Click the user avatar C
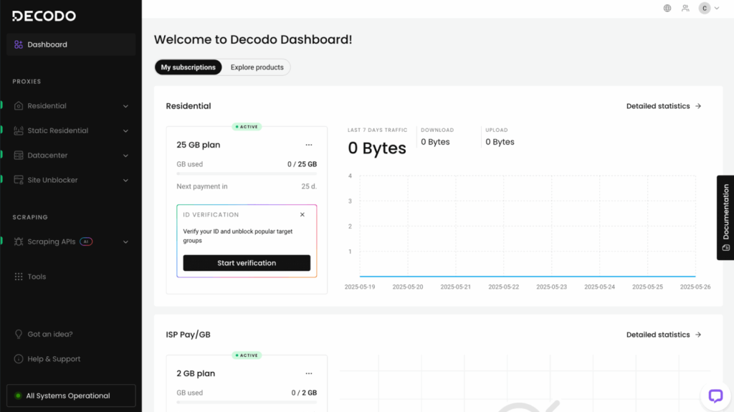The width and height of the screenshot is (734, 412). point(705,9)
